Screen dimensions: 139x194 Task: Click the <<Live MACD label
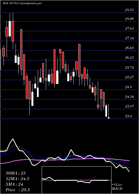pyautogui.click(x=117, y=187)
